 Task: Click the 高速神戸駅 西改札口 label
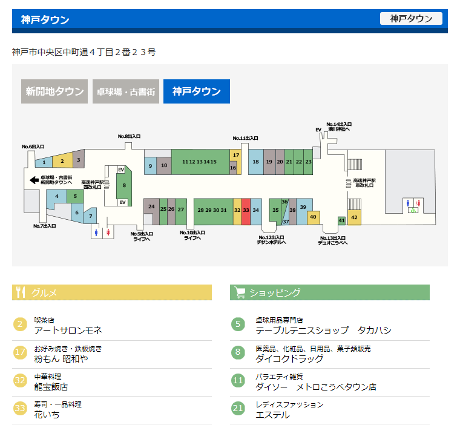point(93,185)
